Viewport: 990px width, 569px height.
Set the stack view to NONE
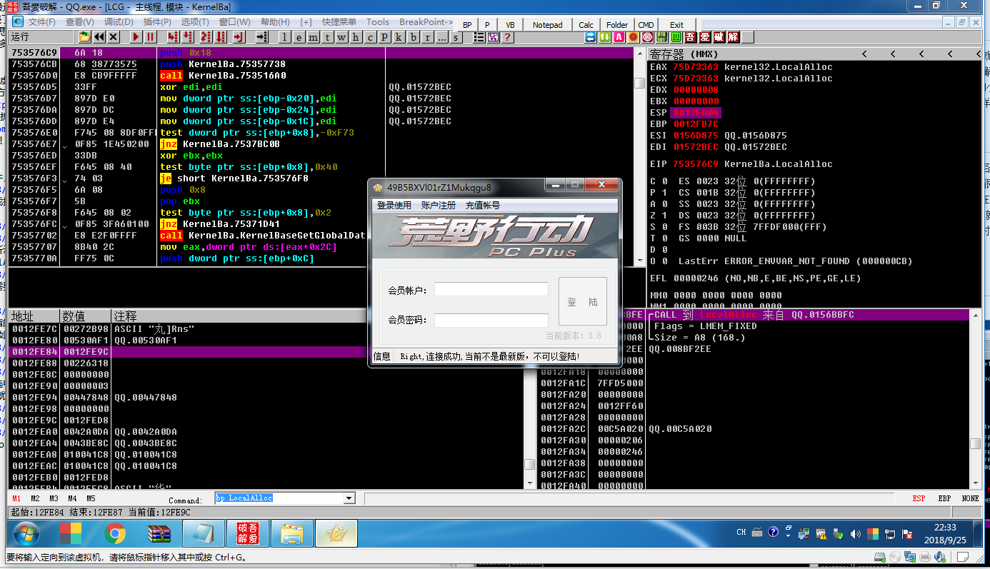[970, 498]
